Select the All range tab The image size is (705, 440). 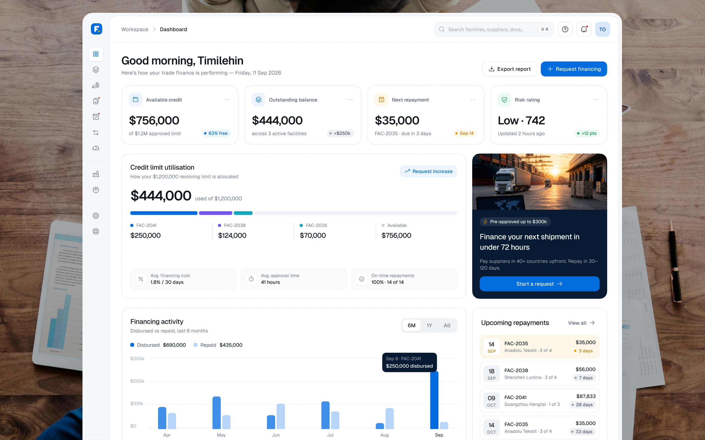click(447, 326)
